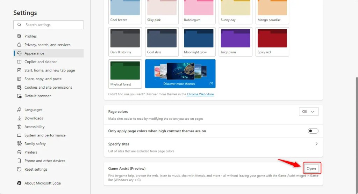Click the Copilot and sidebar panel icon
358x194 pixels.
point(19,62)
